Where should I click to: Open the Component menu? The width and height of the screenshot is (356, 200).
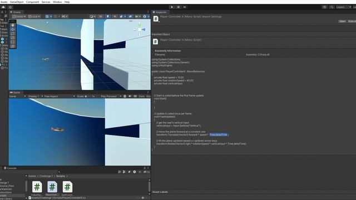click(x=32, y=2)
